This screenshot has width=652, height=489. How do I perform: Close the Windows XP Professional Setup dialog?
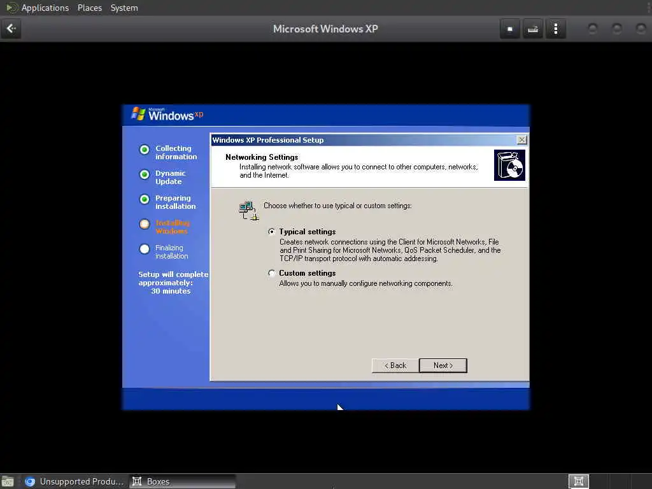521,139
